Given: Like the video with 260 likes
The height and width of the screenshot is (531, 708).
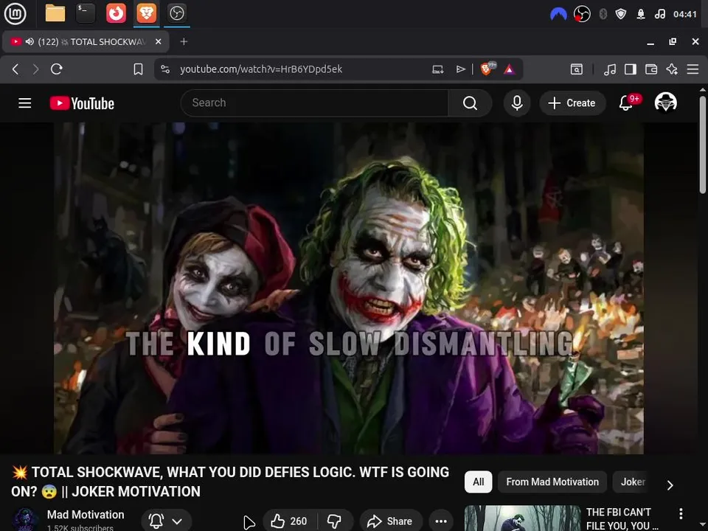Looking at the screenshot, I should click(x=289, y=521).
